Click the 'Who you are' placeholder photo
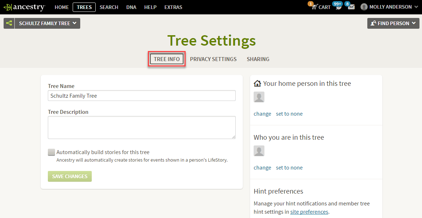Image resolution: width=422 pixels, height=218 pixels. (259, 151)
